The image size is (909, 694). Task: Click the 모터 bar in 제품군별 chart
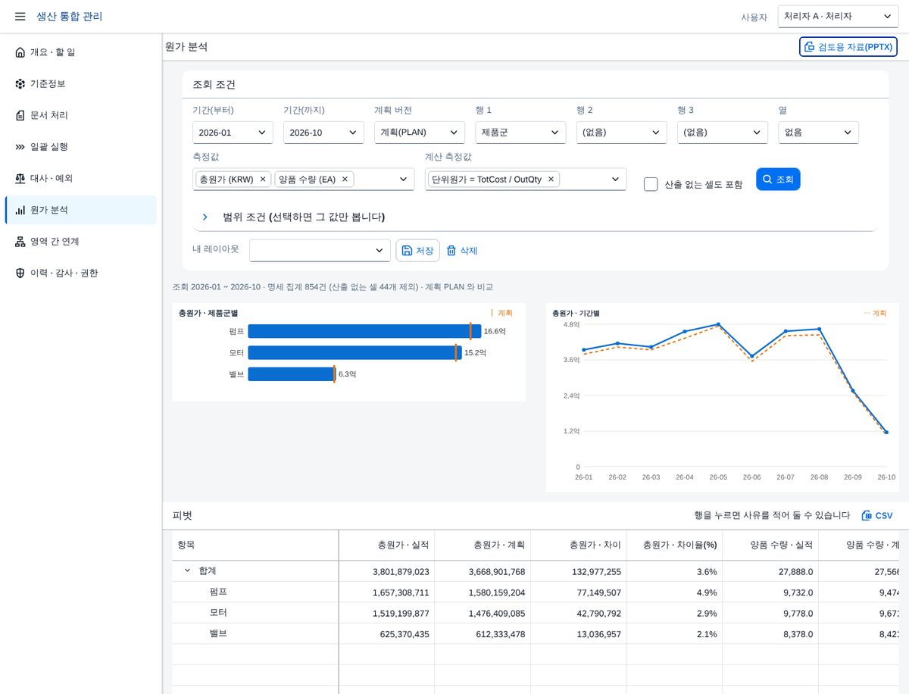pyautogui.click(x=355, y=352)
